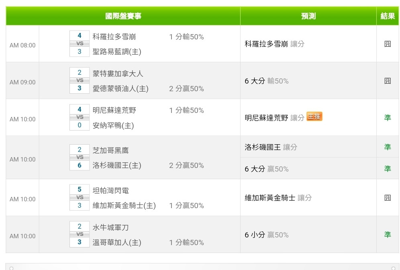Open team 蒙特婁加拿大人
Image resolution: width=400 pixels, height=270 pixels.
118,74
